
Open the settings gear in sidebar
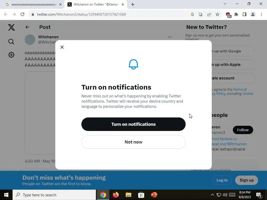[x=11, y=55]
